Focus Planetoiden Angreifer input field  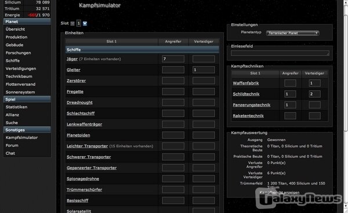click(173, 135)
